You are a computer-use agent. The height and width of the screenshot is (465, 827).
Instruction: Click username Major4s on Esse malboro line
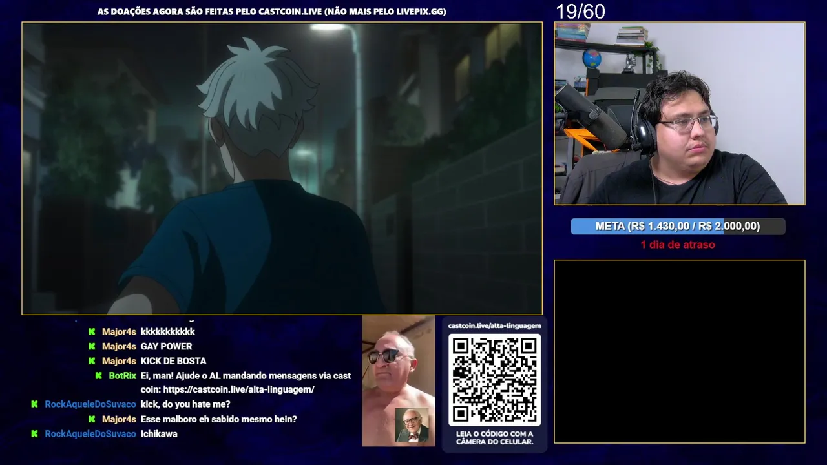(x=119, y=419)
